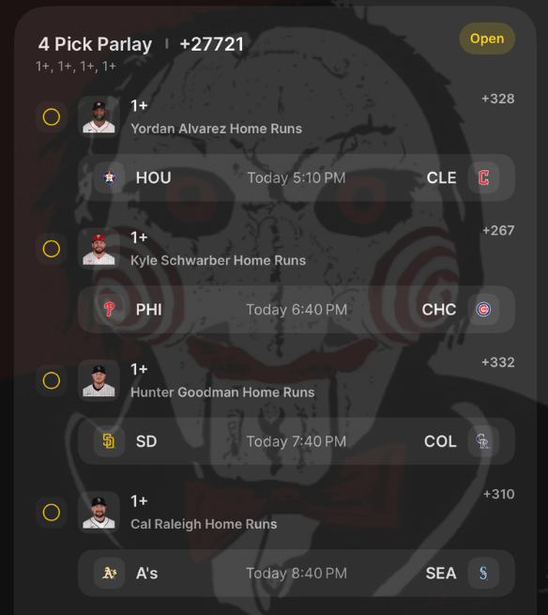Select Hunter Goodman Home Runs text

pos(222,392)
